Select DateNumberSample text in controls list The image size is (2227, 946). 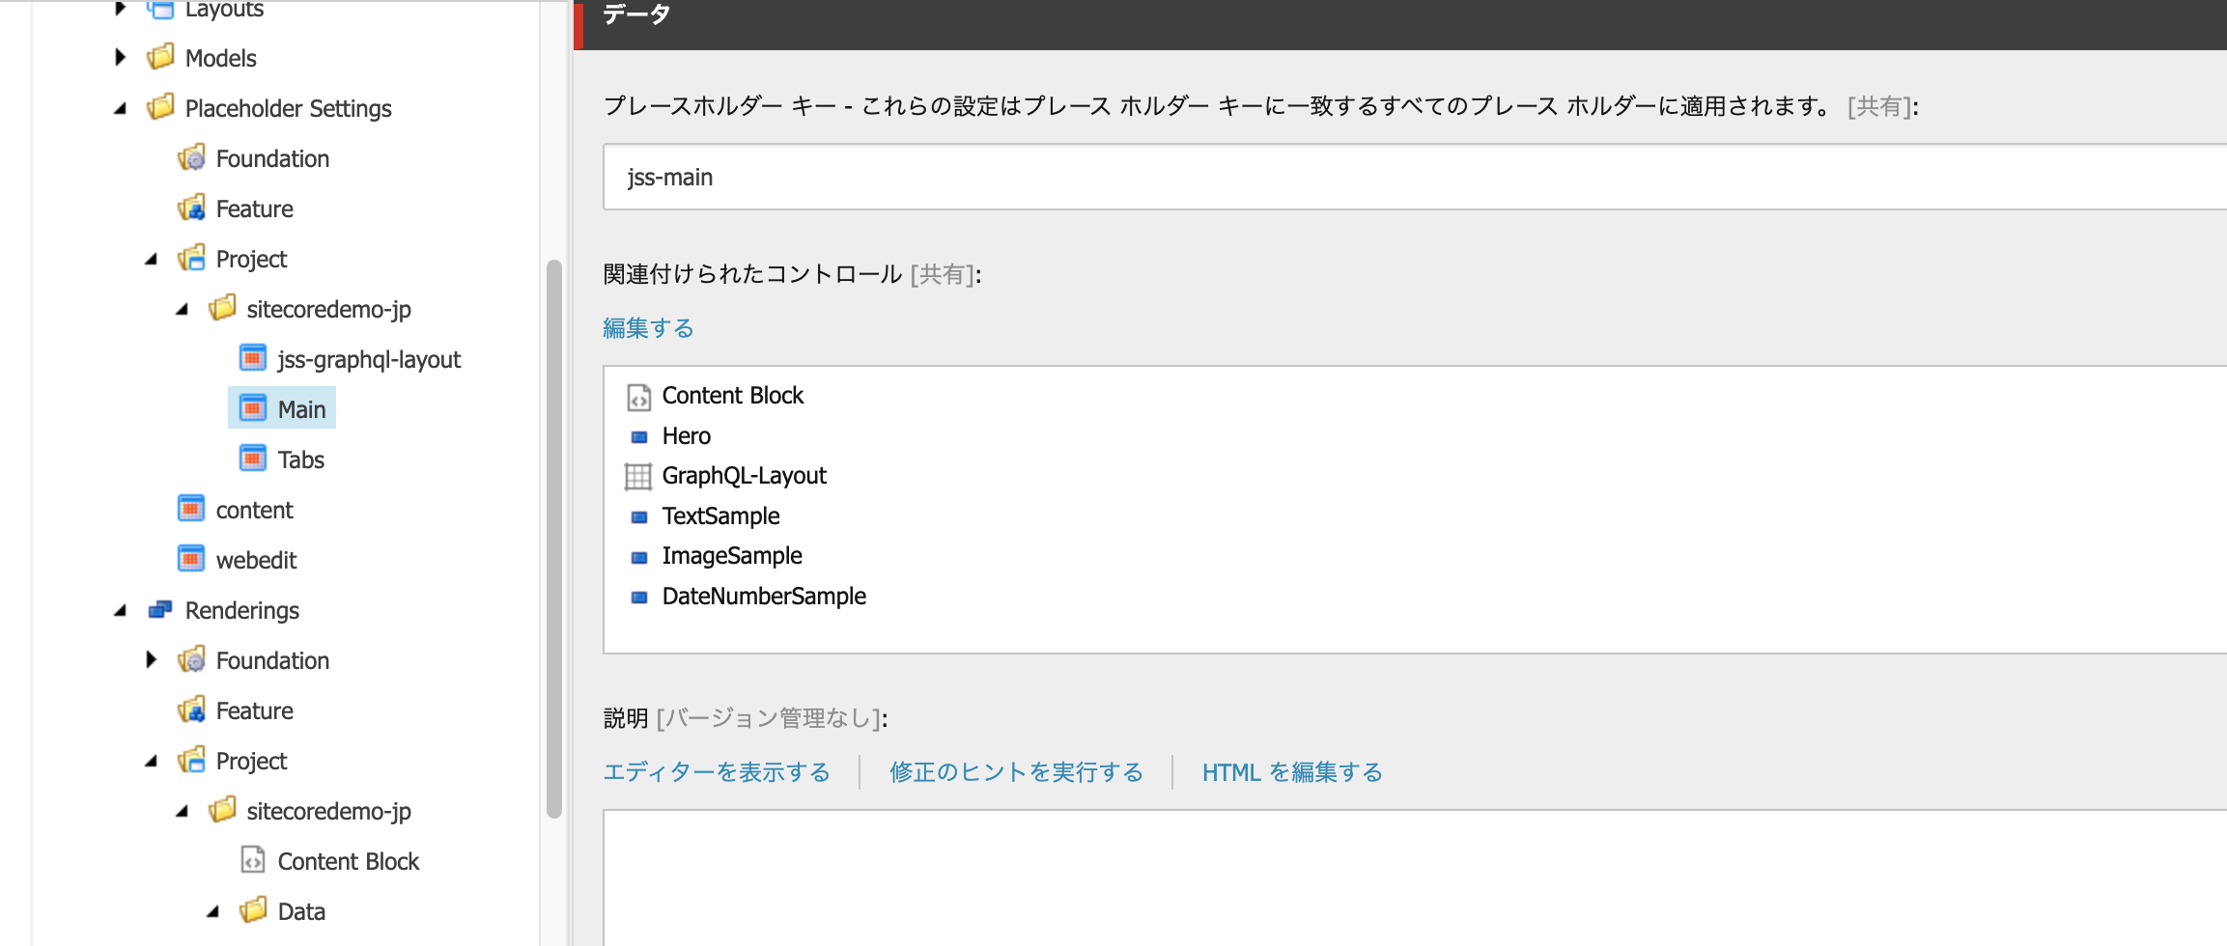764,597
